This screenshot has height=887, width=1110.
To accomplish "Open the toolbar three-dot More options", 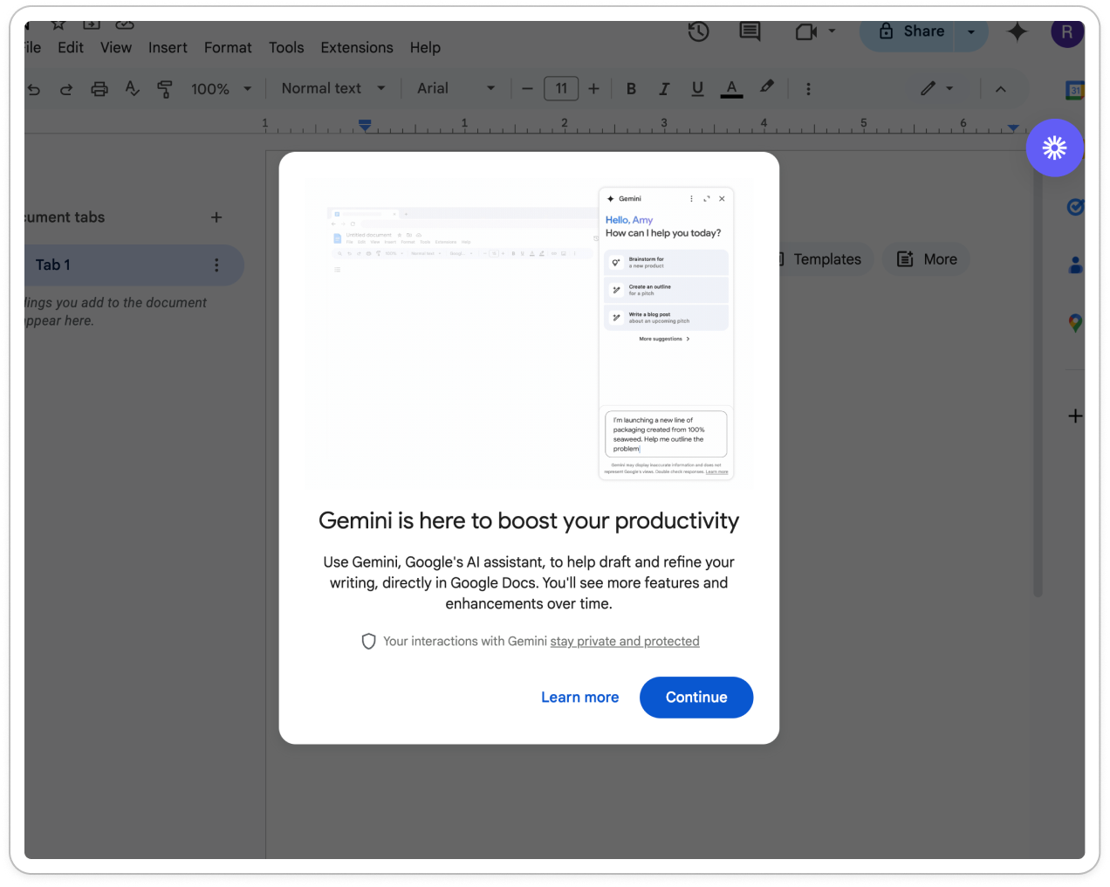I will click(808, 89).
